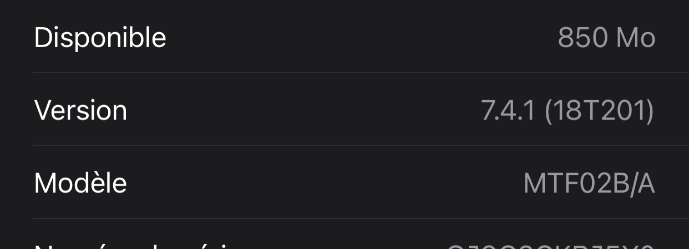Screen dimensions: 689x249
Task: Tap the Disponible label
Action: (x=100, y=38)
